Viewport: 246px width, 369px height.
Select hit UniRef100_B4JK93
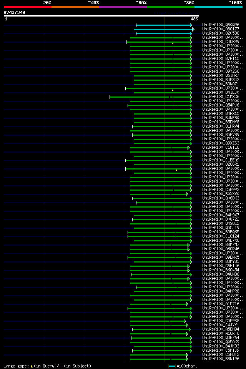click(x=221, y=346)
